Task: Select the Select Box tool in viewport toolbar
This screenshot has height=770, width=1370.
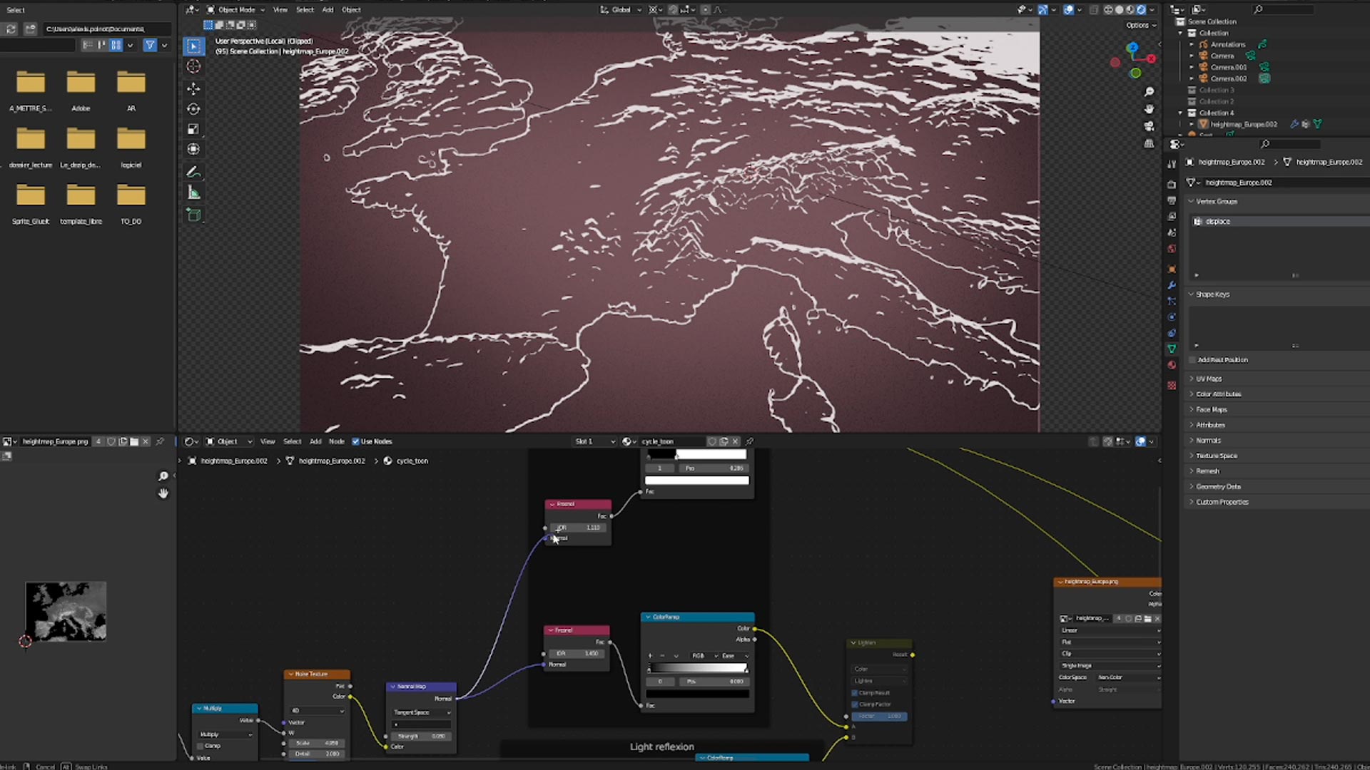Action: click(x=193, y=46)
